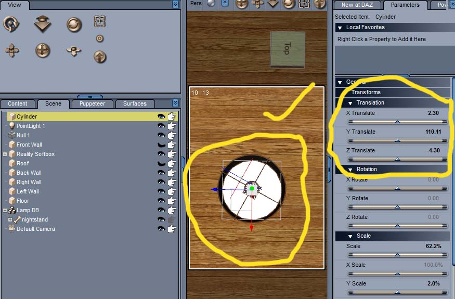Click the sphere draw-style icon beside Pers
Image resolution: width=455 pixels, height=299 pixels.
(x=211, y=4)
